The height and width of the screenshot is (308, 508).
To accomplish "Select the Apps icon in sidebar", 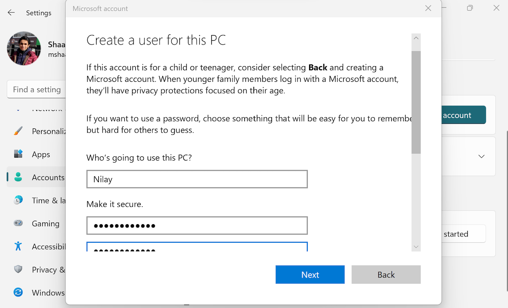I will click(18, 154).
